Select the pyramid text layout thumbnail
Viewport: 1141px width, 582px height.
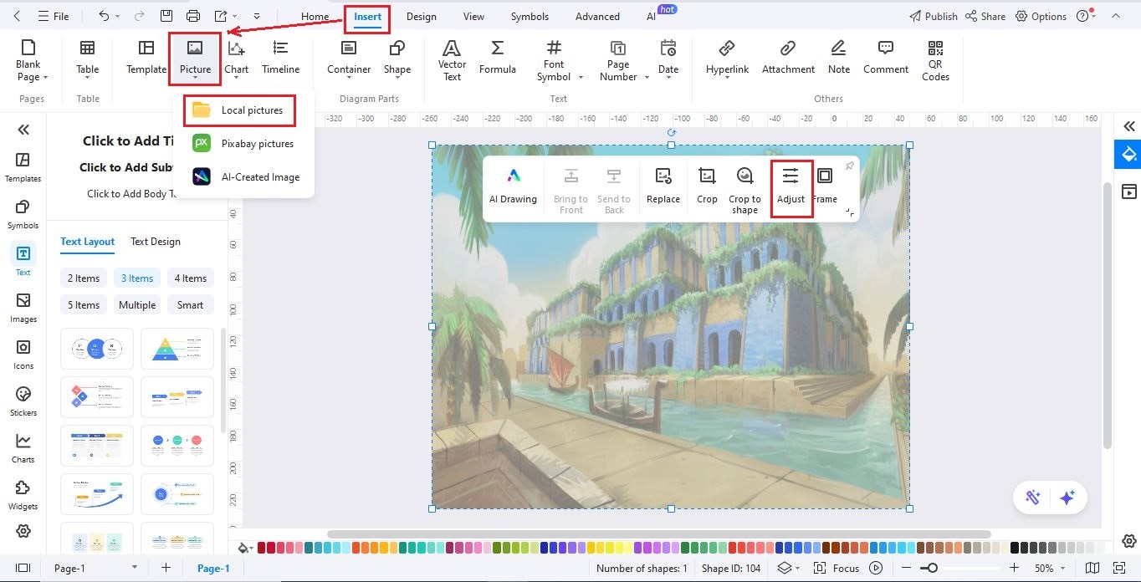177,349
